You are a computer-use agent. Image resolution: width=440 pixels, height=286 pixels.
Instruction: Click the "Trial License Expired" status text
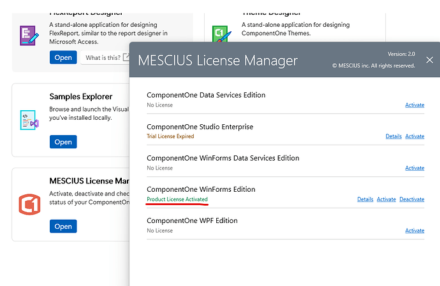[x=170, y=136]
